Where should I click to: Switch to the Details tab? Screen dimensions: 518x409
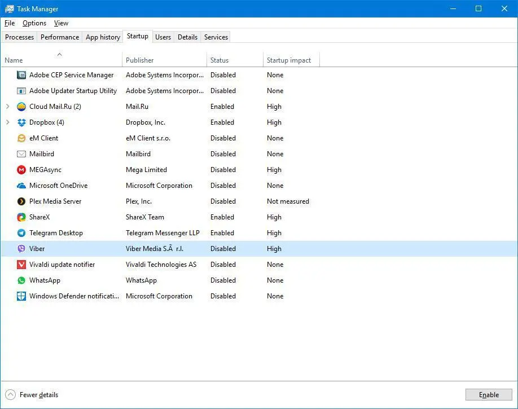pyautogui.click(x=187, y=37)
